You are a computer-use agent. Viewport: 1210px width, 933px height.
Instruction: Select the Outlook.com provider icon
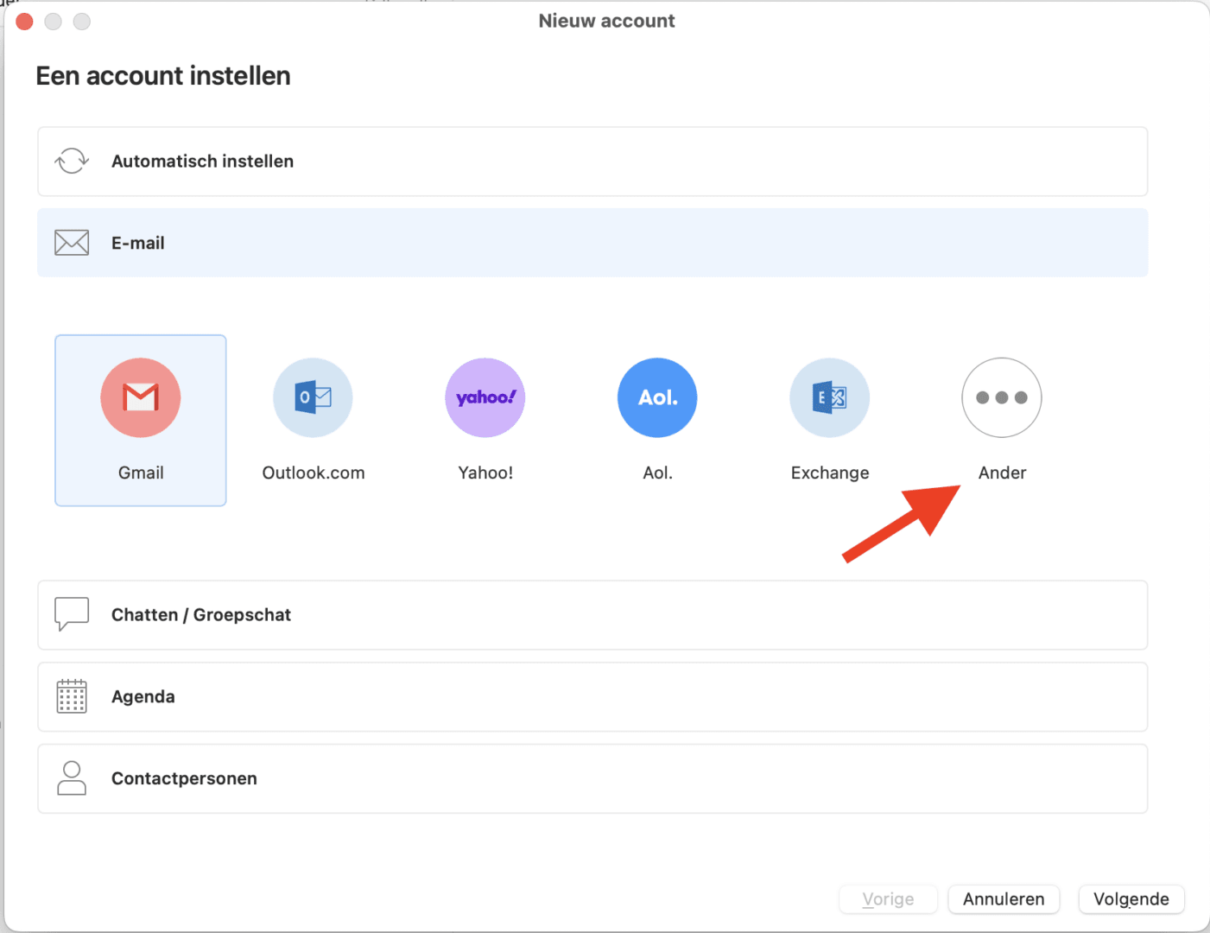tap(313, 397)
